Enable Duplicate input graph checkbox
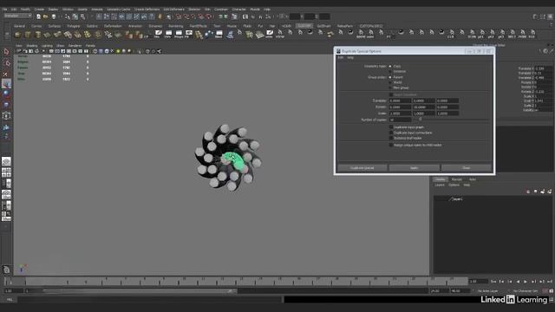 pyautogui.click(x=391, y=127)
